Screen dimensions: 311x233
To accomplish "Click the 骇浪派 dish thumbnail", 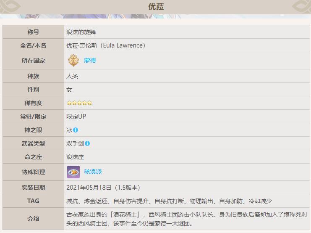I will click(73, 172).
